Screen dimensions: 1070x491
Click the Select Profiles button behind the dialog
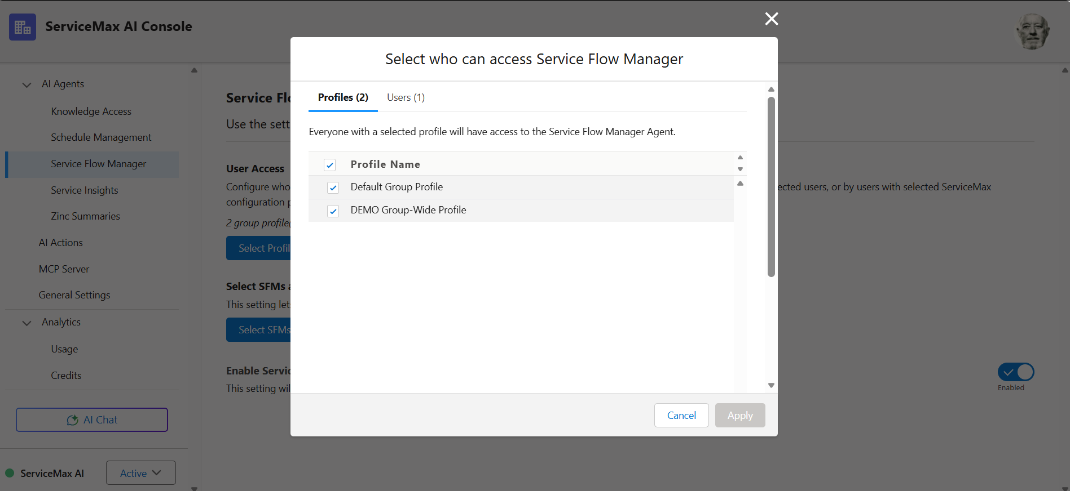pyautogui.click(x=258, y=248)
